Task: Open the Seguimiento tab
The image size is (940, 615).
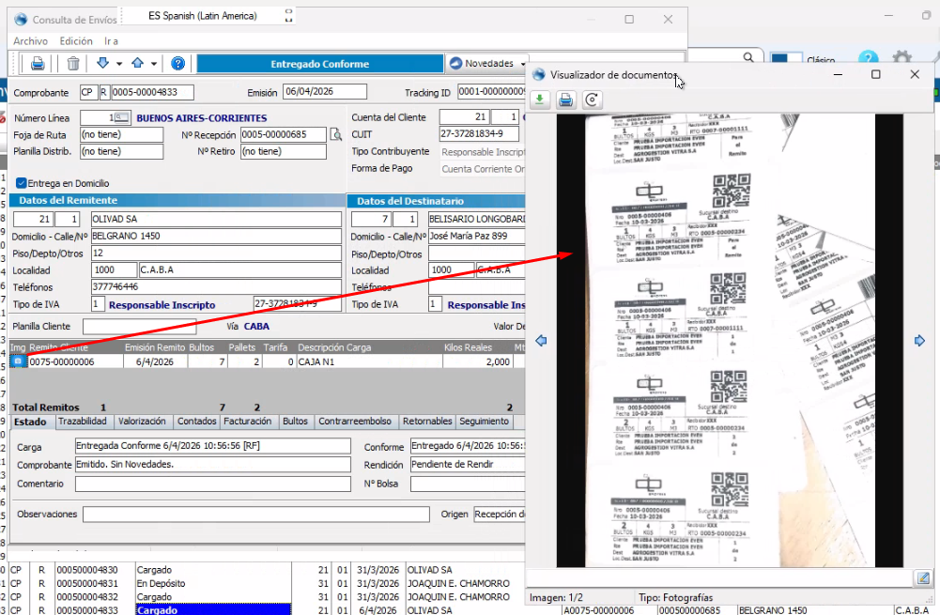Action: click(484, 422)
